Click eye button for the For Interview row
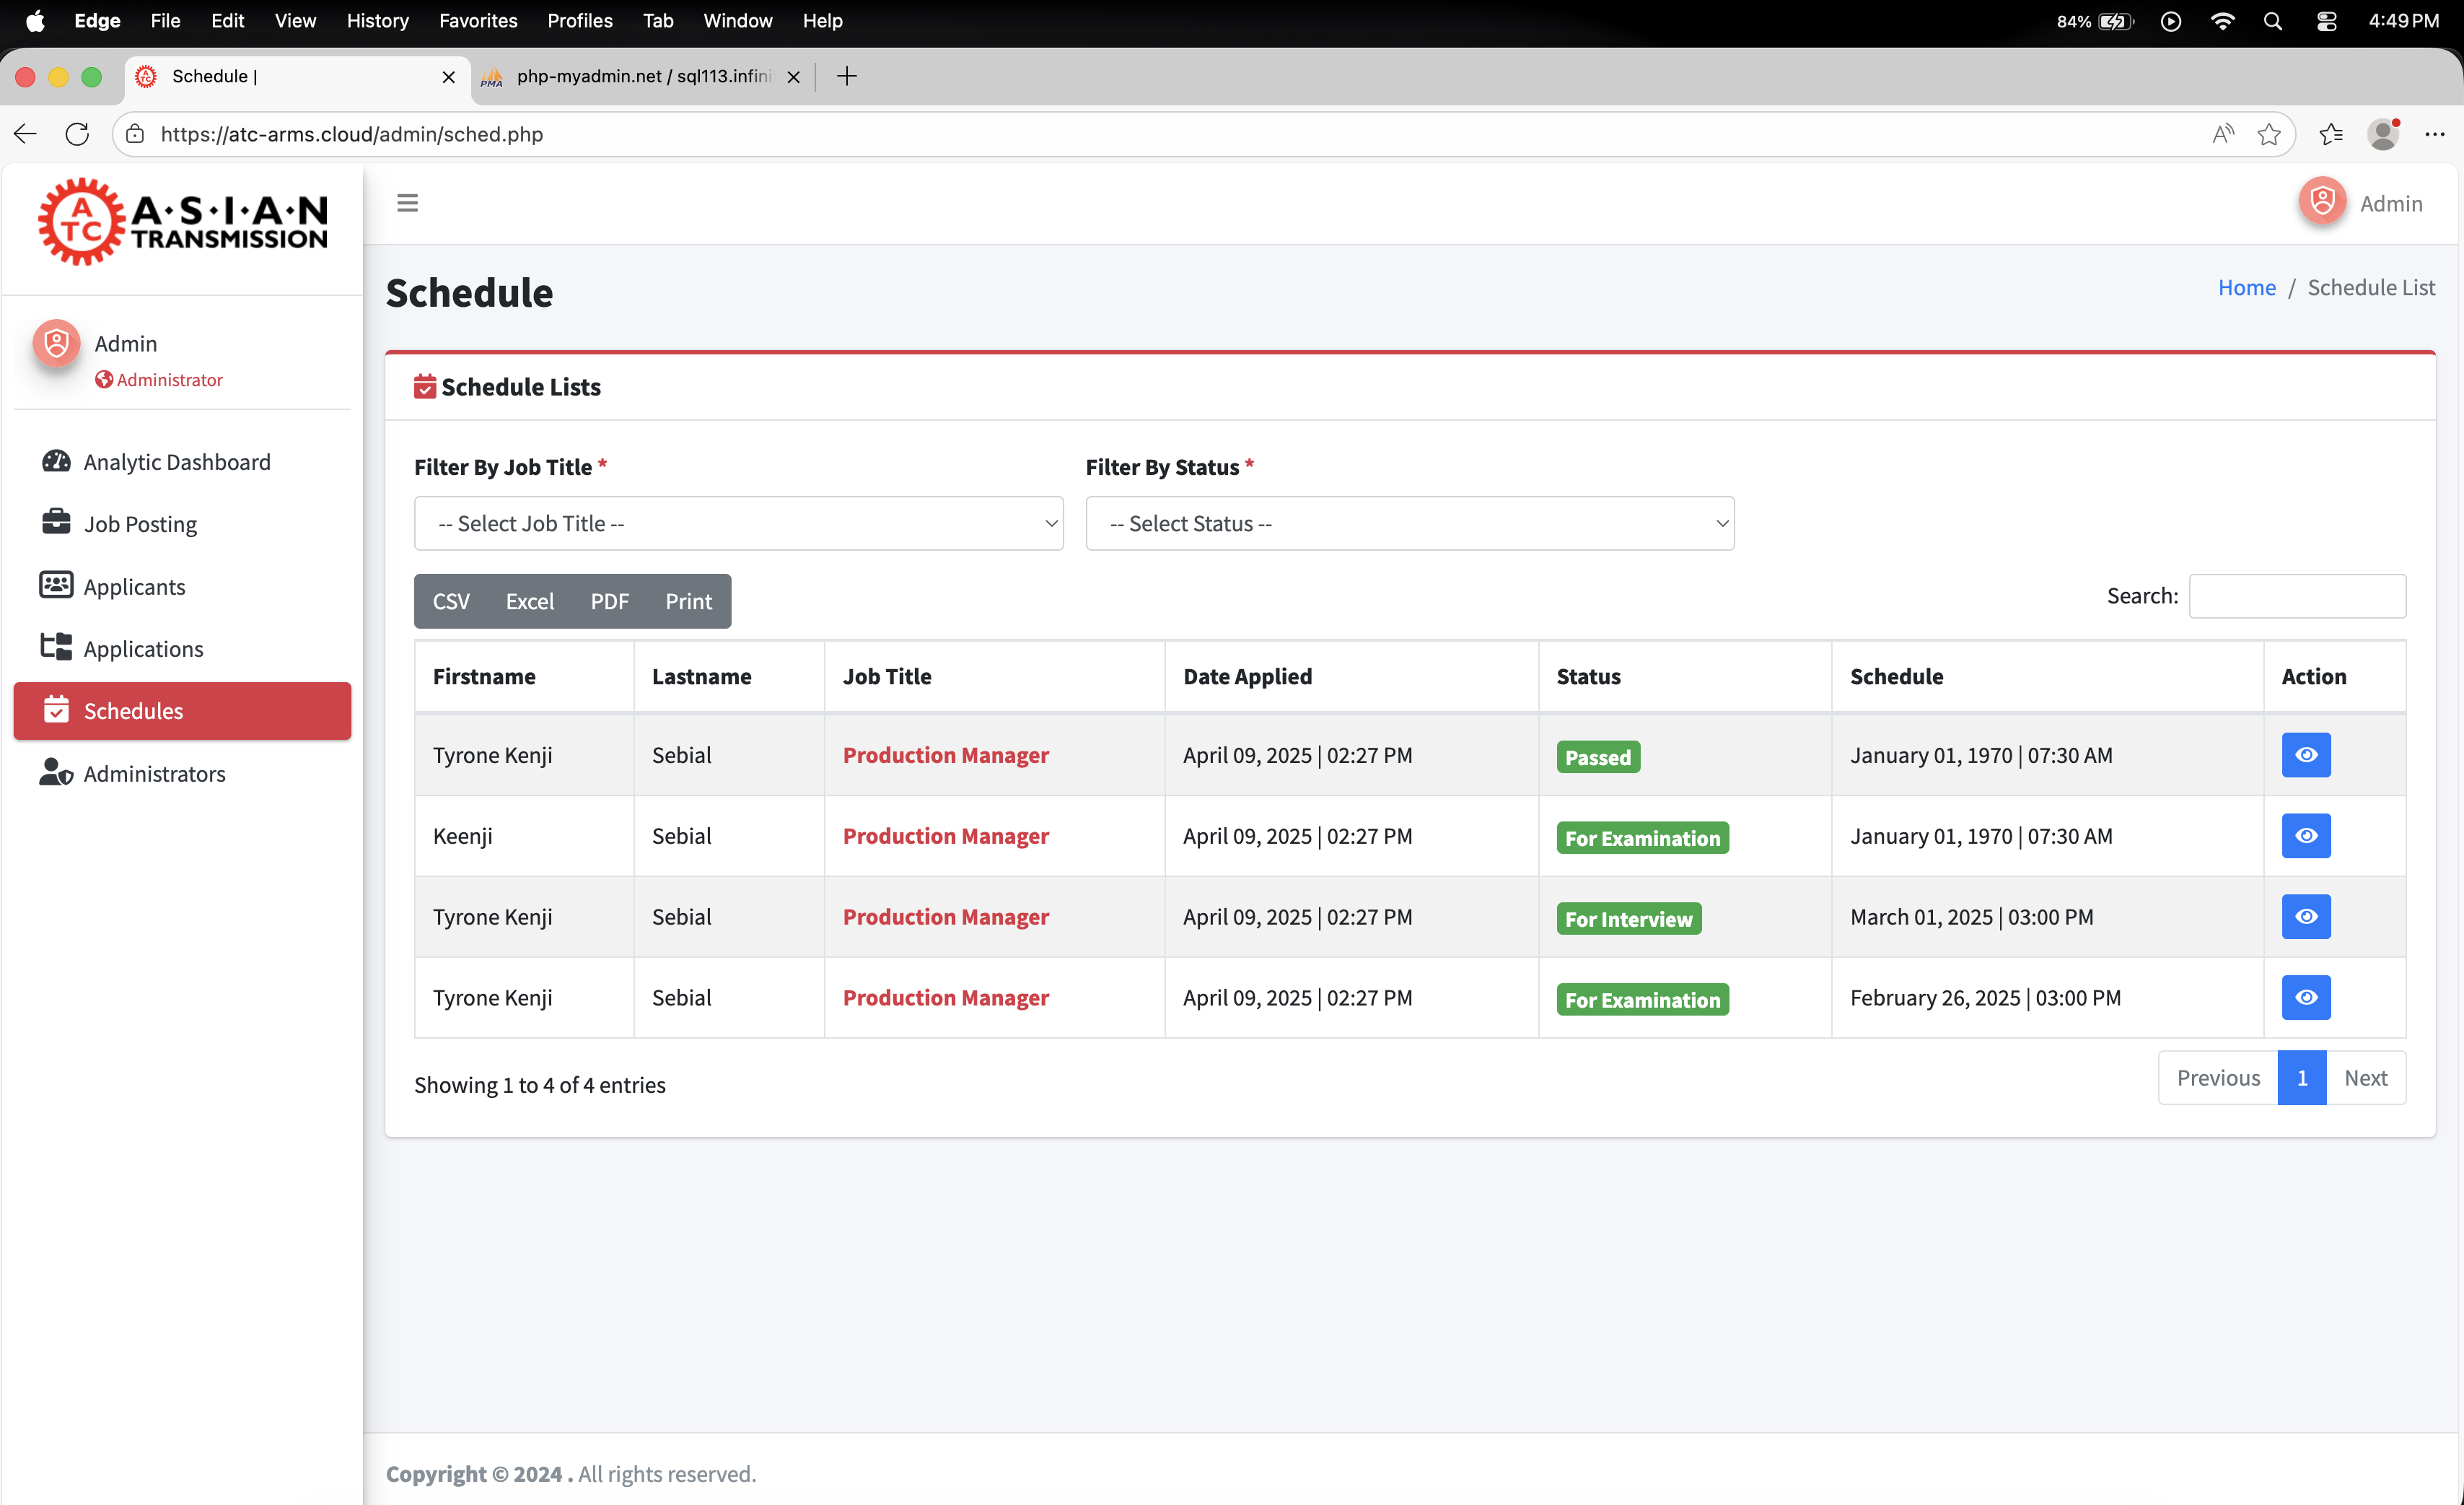The image size is (2464, 1505). pyautogui.click(x=2305, y=917)
